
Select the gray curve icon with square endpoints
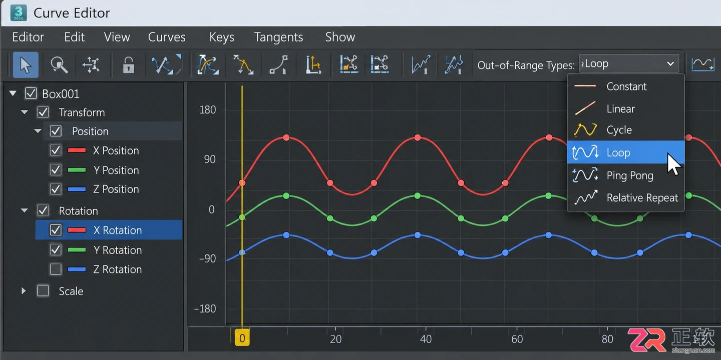click(278, 64)
